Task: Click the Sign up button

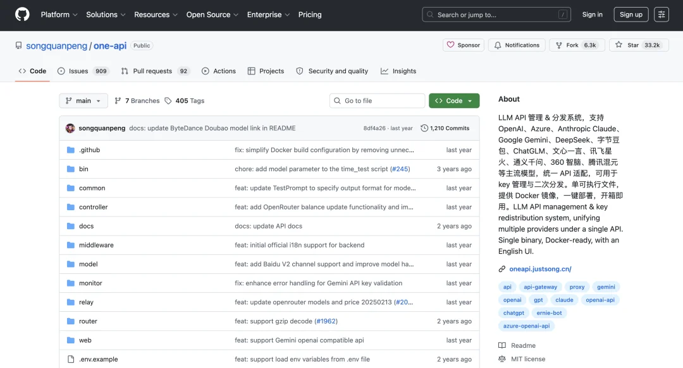Action: (631, 15)
